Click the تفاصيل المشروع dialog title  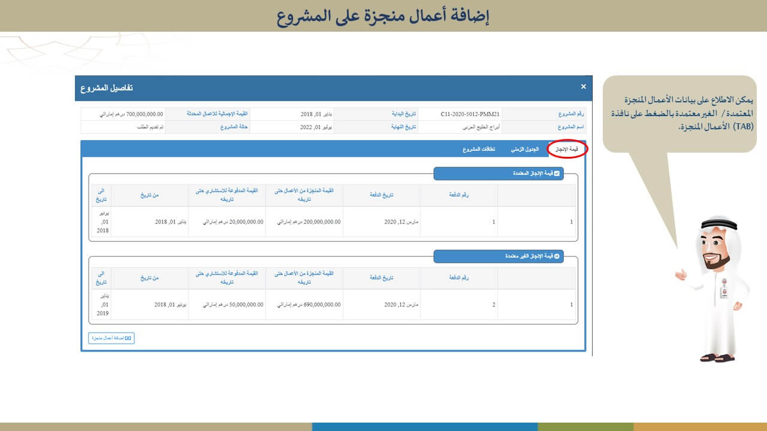(107, 88)
